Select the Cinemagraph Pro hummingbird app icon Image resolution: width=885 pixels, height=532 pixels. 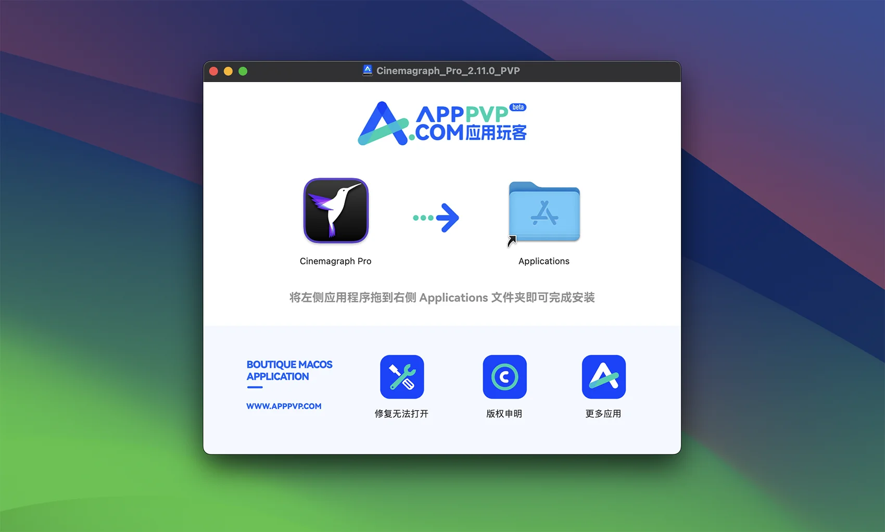coord(336,210)
